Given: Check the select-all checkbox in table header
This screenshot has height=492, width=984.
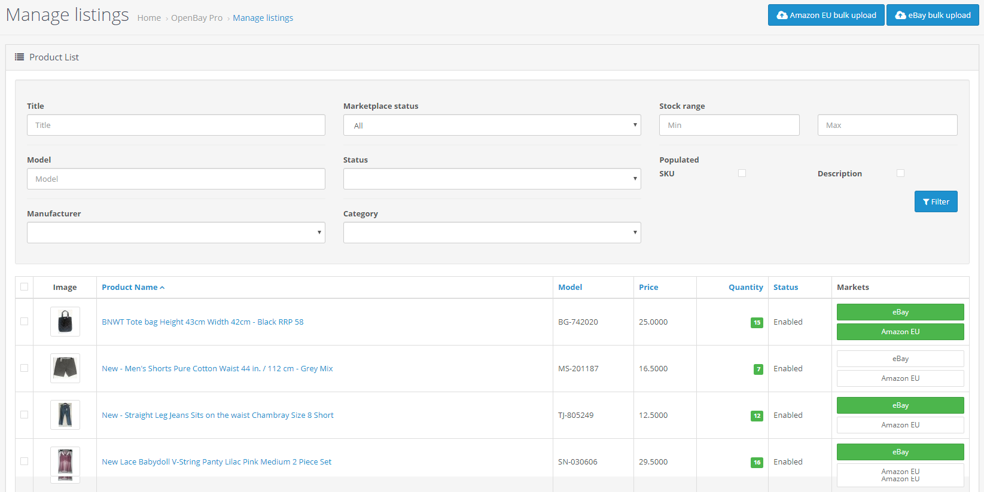Looking at the screenshot, I should click(24, 286).
